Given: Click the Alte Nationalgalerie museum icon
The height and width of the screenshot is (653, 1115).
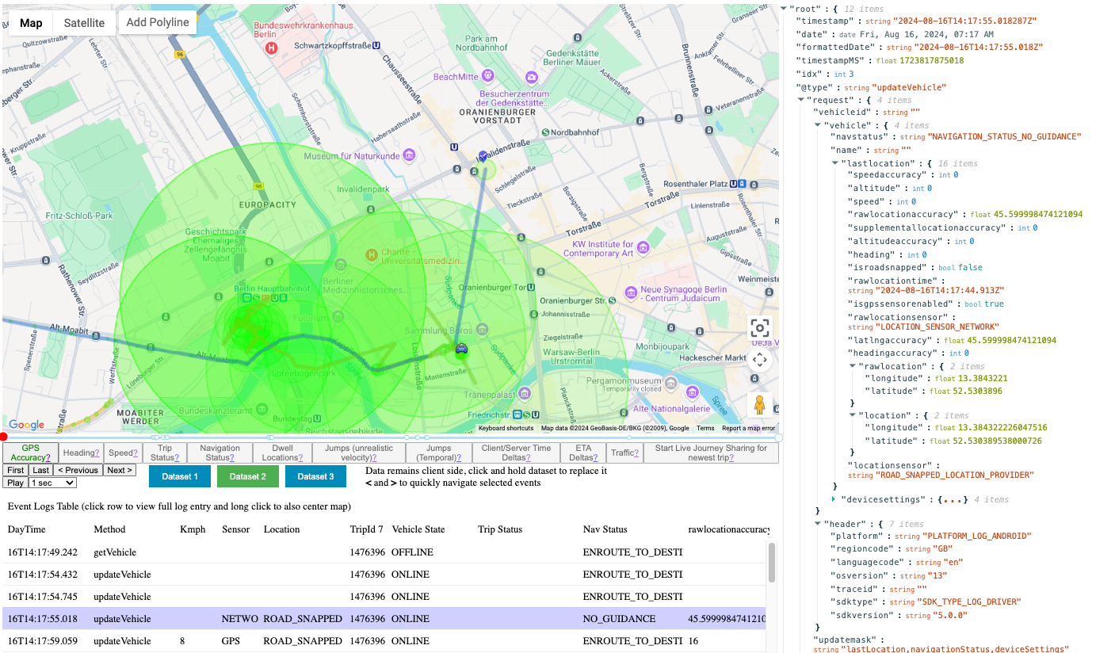Looking at the screenshot, I should click(692, 392).
